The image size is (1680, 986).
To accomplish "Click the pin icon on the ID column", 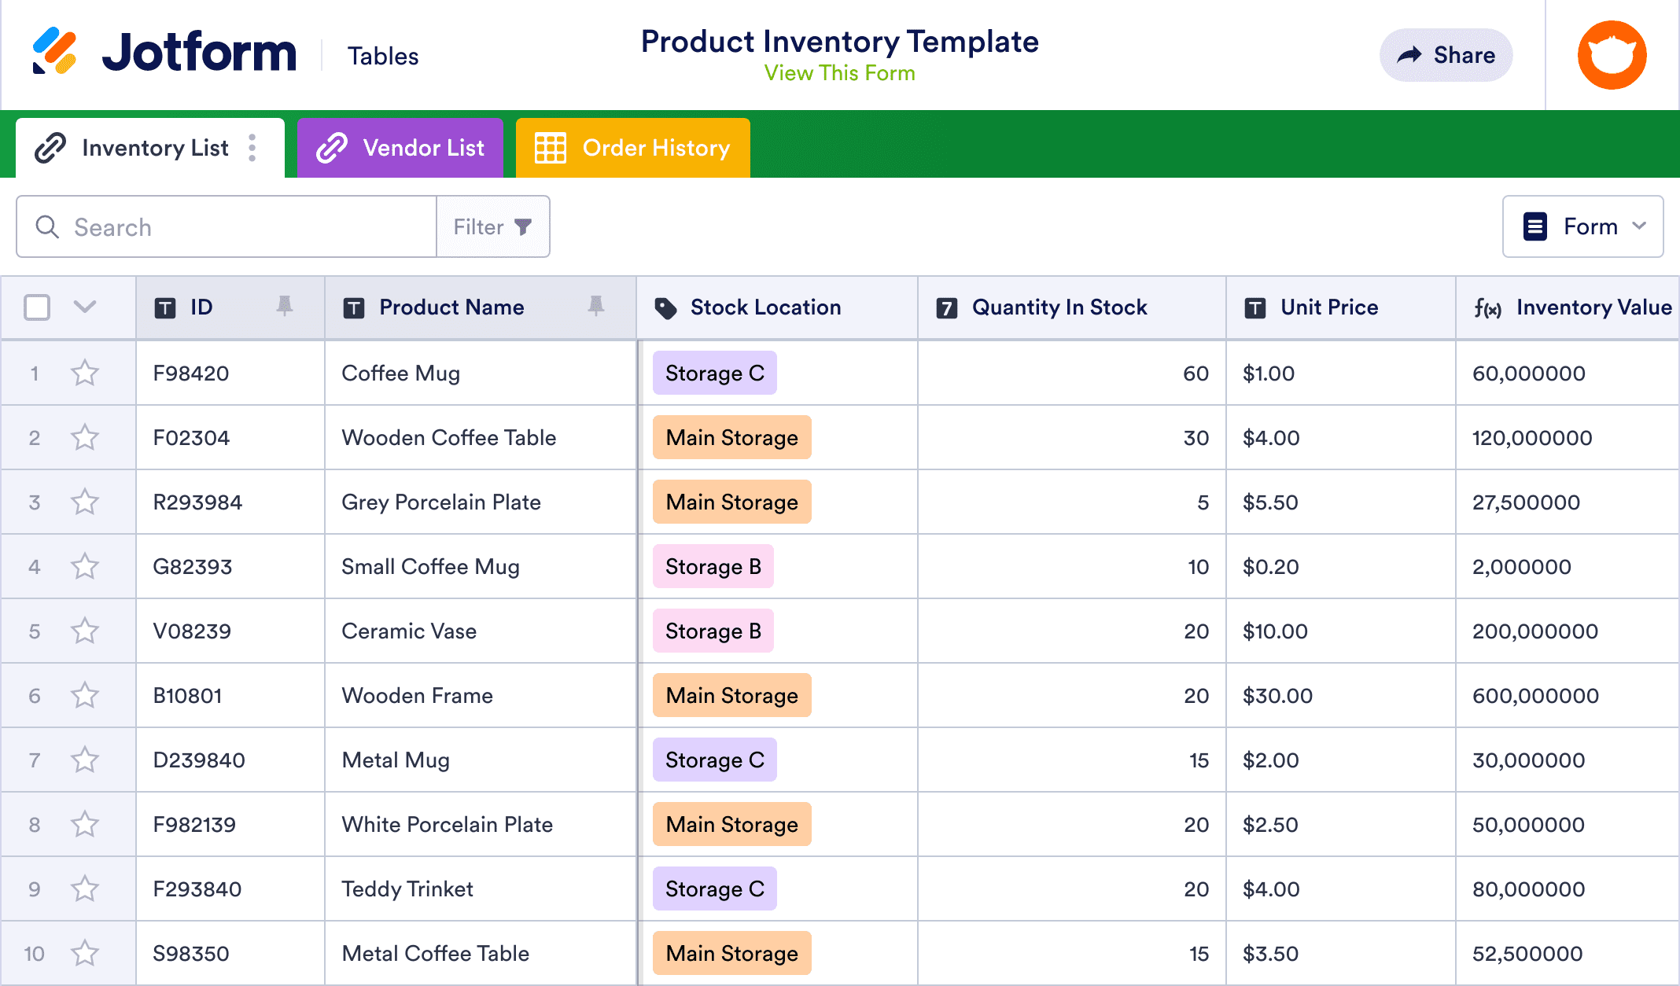I will point(285,307).
